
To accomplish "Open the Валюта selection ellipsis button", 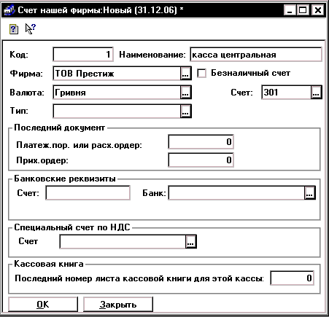I will [x=185, y=93].
